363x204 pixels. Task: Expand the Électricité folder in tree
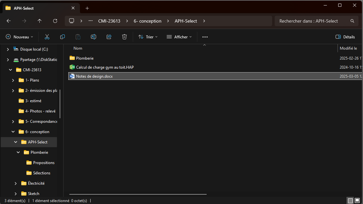click(16, 183)
